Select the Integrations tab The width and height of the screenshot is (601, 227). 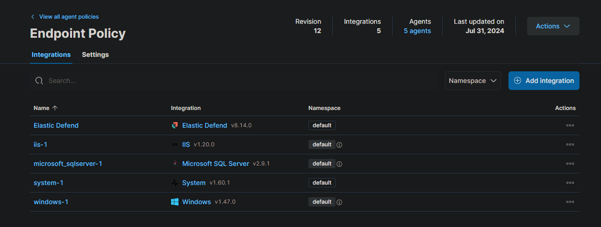(51, 55)
